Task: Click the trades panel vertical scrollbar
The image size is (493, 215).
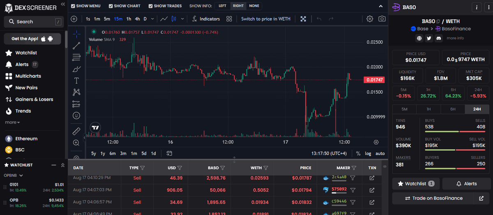Action: (x=385, y=166)
